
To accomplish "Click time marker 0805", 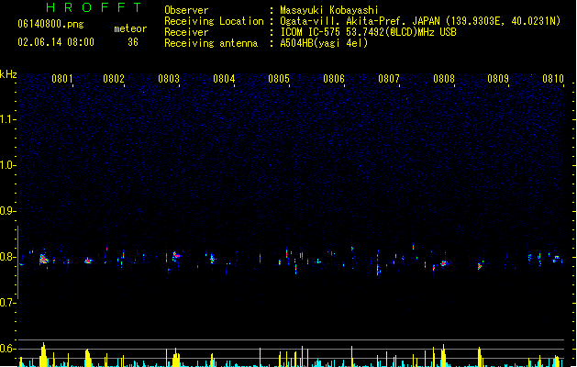I will tap(279, 79).
